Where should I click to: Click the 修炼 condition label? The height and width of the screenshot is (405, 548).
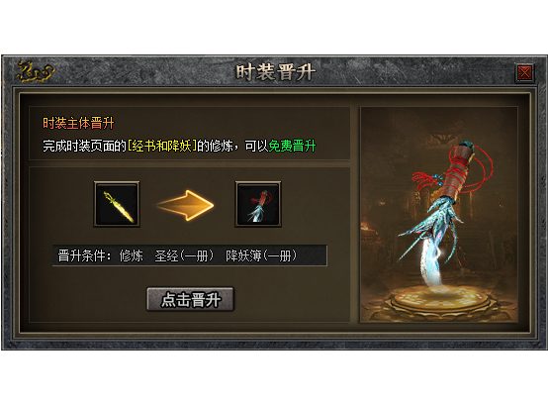coord(131,255)
